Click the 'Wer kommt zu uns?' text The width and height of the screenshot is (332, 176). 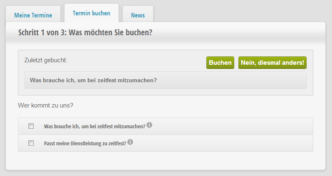point(45,105)
